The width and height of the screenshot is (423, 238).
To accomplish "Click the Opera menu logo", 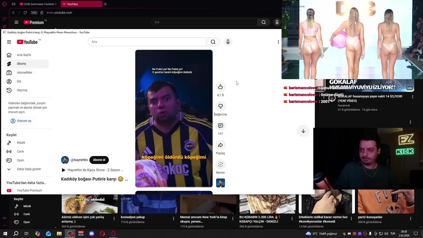I will pos(4,4).
